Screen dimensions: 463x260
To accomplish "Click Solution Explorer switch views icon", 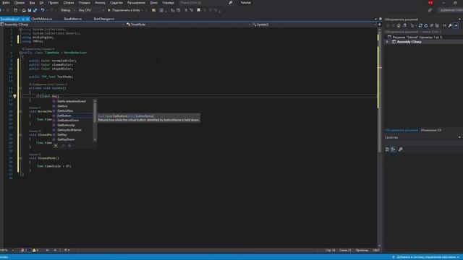I will coord(405,26).
